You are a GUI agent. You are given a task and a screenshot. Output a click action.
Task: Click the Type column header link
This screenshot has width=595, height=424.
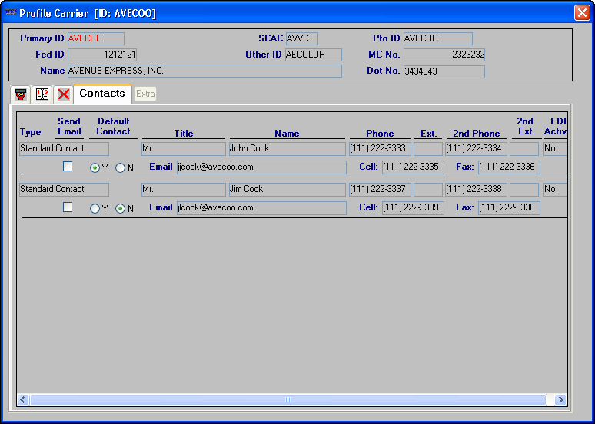click(x=31, y=133)
